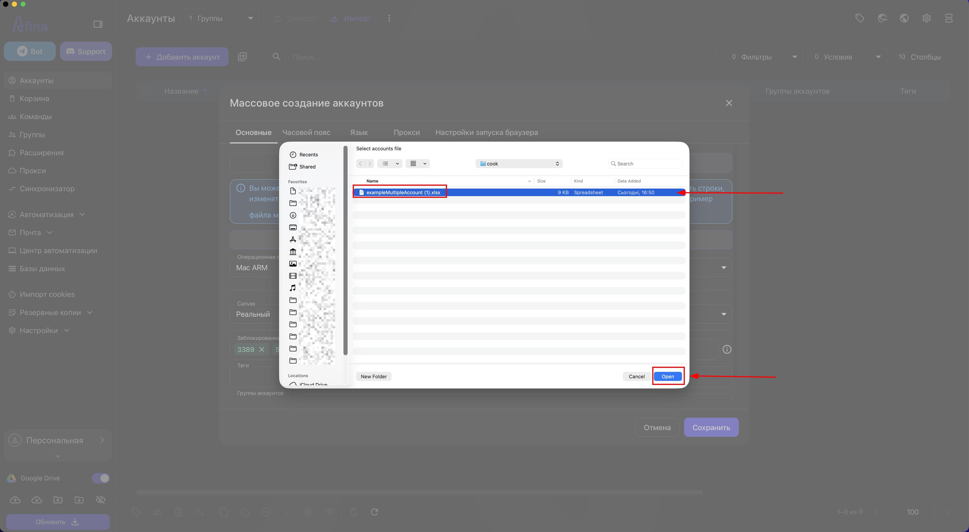Image resolution: width=969 pixels, height=532 pixels.
Task: Click the refresh icon in bottom action bar
Action: click(374, 512)
